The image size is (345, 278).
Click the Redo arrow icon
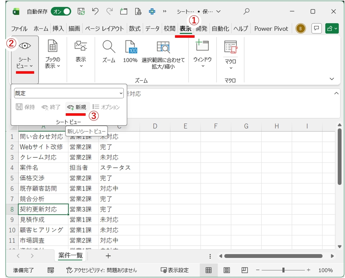pos(110,12)
